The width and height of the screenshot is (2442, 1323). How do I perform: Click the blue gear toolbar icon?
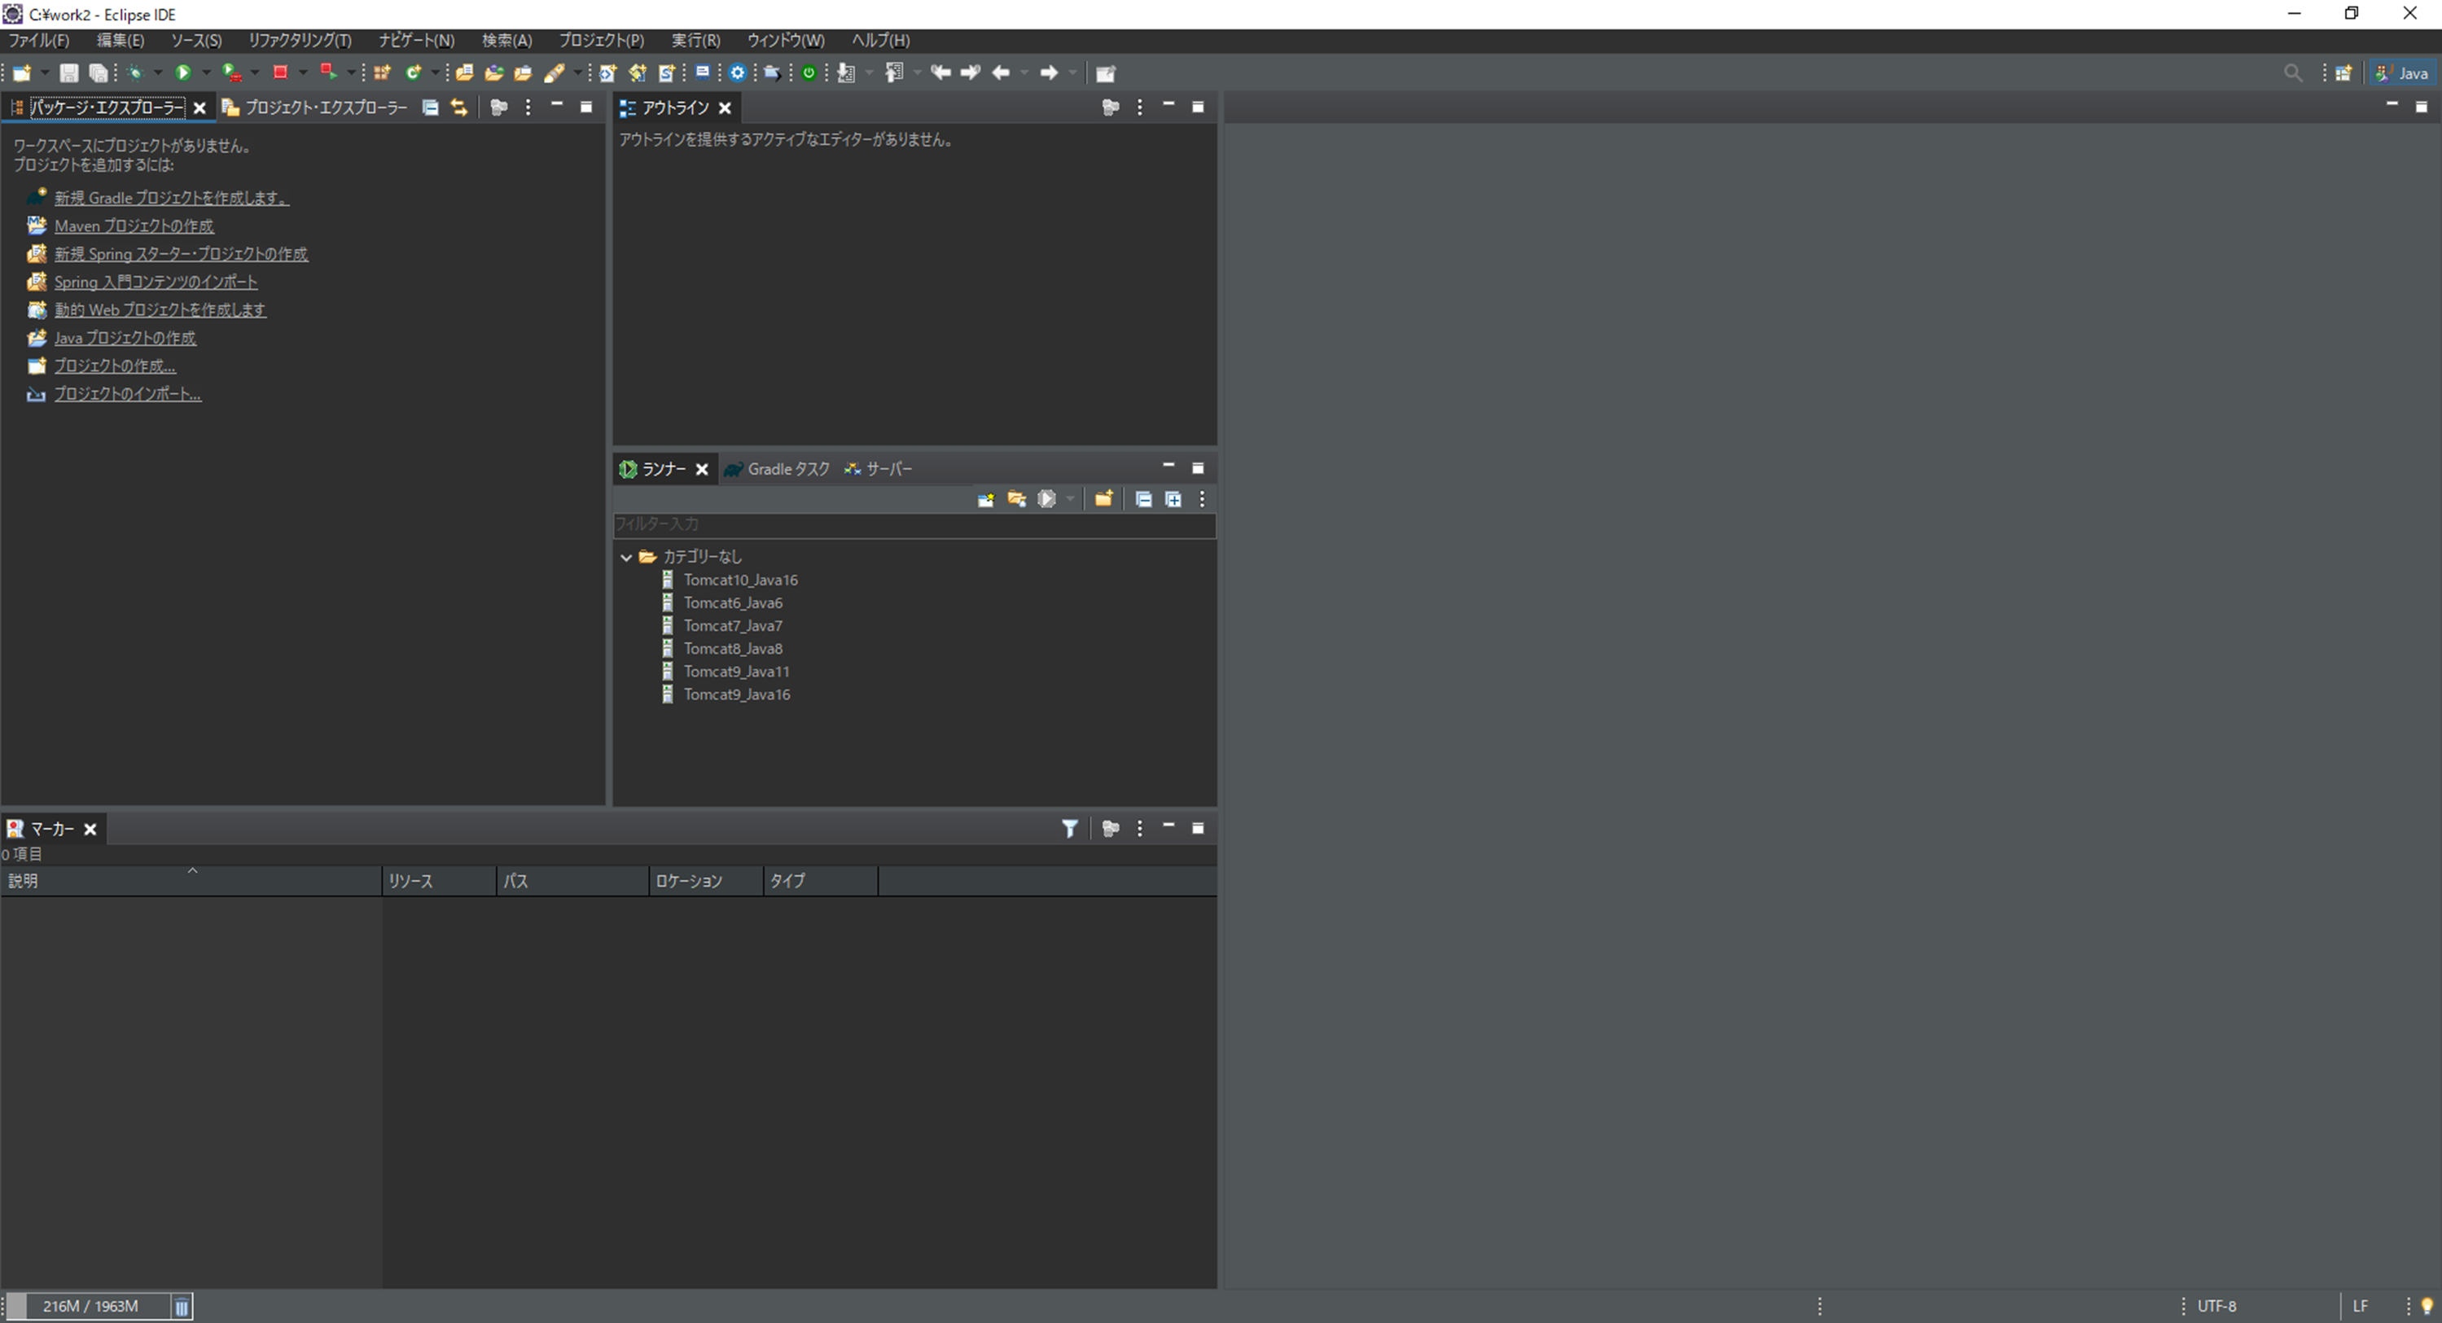click(x=738, y=73)
